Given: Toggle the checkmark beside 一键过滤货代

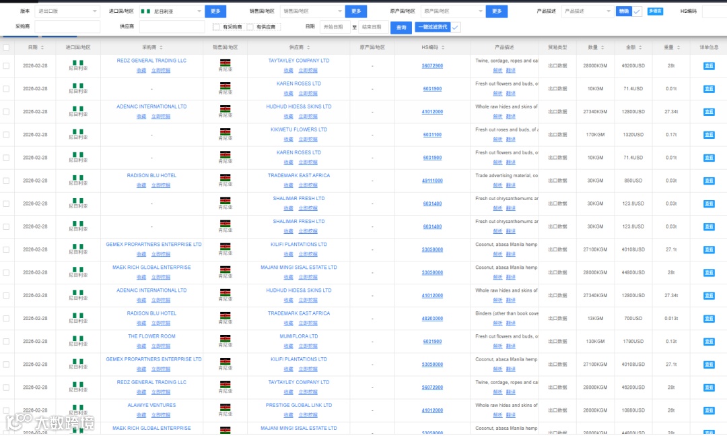Looking at the screenshot, I should point(455,28).
